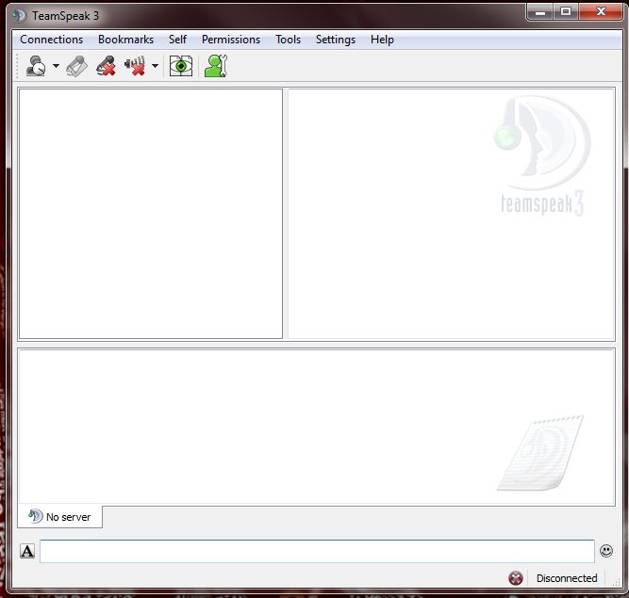
Task: Open the Help menu
Action: pyautogui.click(x=382, y=40)
